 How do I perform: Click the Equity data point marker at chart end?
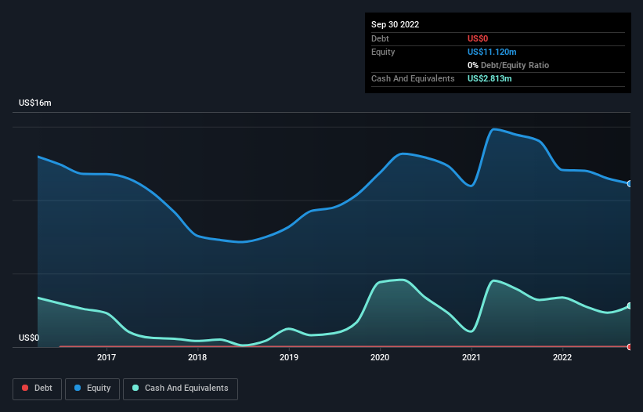[630, 183]
